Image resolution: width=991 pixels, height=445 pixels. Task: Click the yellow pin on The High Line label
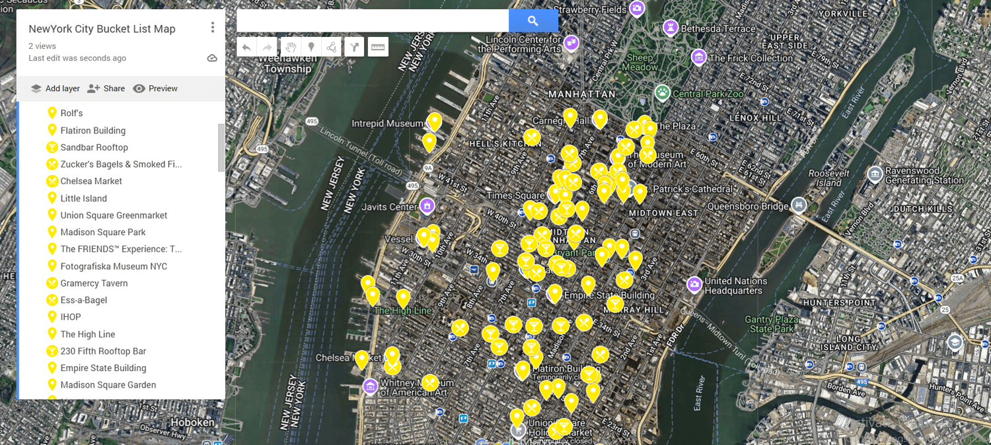pyautogui.click(x=403, y=298)
